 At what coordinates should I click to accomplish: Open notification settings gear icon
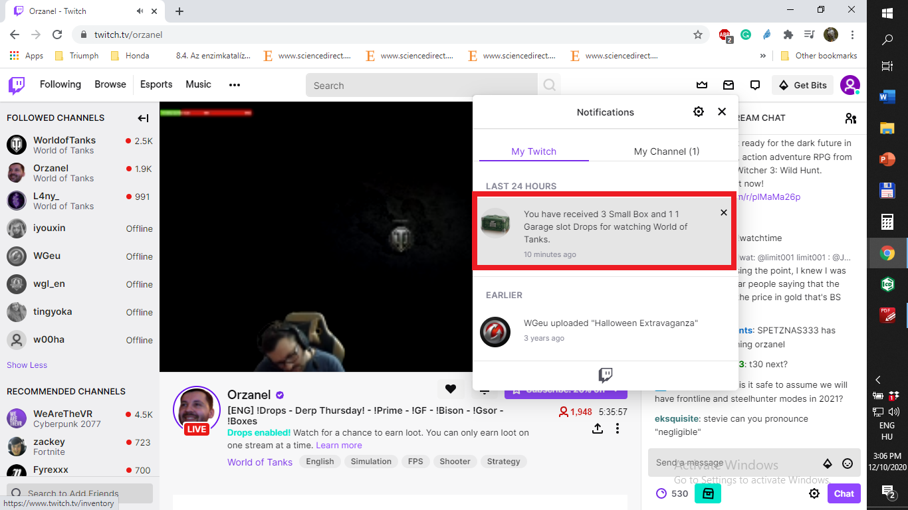[699, 112]
